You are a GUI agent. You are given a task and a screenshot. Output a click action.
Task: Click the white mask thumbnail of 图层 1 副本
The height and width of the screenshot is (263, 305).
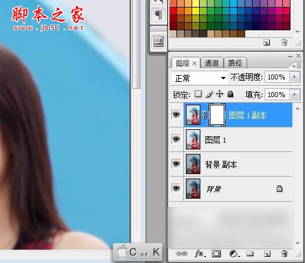(217, 115)
